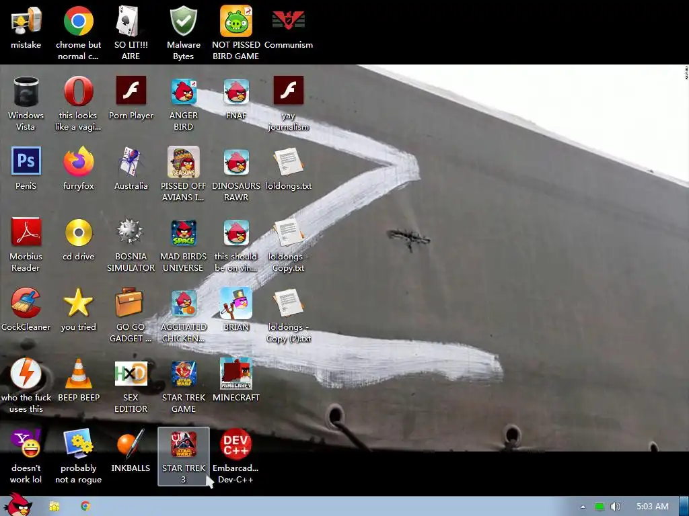Viewport: 689px width, 516px height.
Task: Open the 'mistake' computer icon
Action: (26, 21)
